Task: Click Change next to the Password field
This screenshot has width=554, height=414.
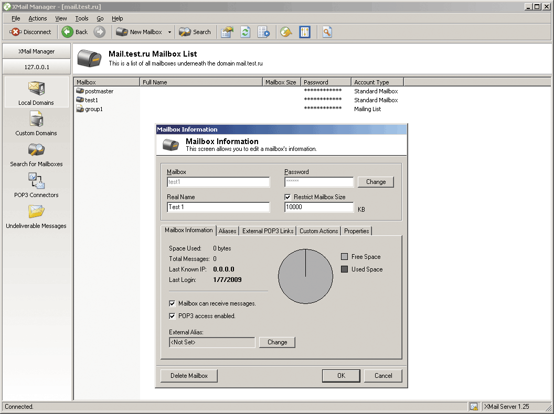Action: point(376,182)
